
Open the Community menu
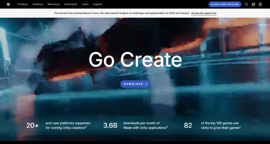click(71, 4)
